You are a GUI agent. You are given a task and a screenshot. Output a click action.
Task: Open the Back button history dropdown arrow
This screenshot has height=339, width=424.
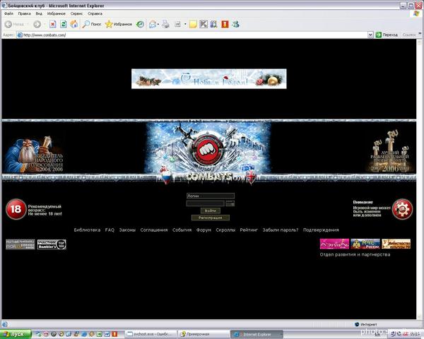[x=28, y=24]
